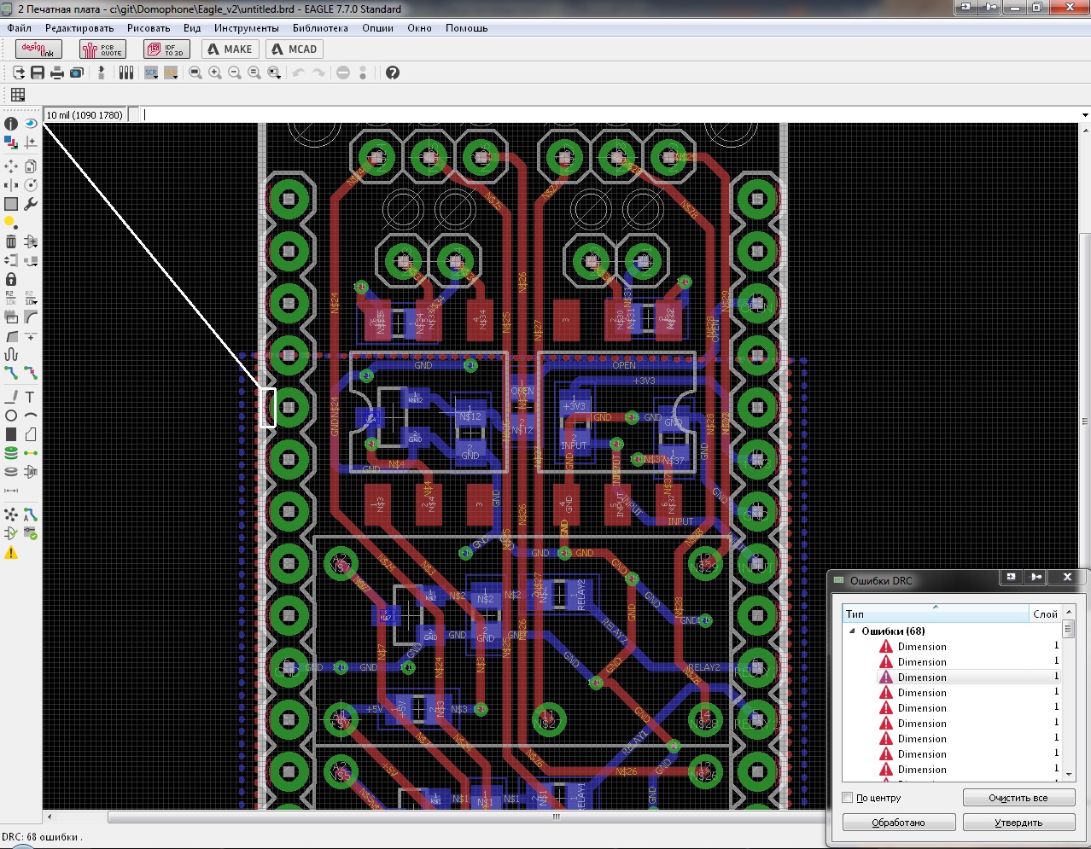Sort errors by the 'Тип' column header
This screenshot has width=1091, height=849.
[x=935, y=613]
